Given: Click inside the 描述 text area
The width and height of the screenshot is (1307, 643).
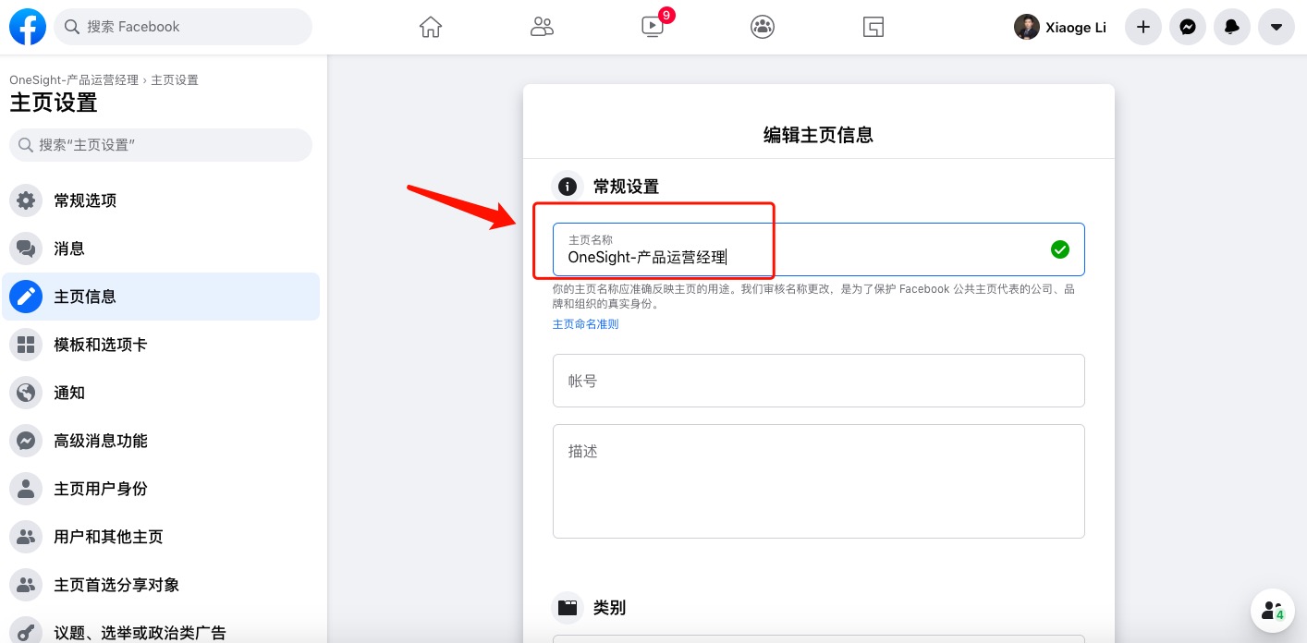Looking at the screenshot, I should (x=817, y=480).
